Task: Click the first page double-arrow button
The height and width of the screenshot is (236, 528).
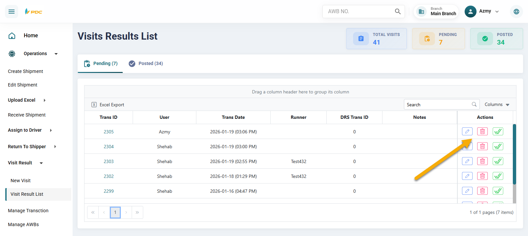Action: [x=93, y=212]
